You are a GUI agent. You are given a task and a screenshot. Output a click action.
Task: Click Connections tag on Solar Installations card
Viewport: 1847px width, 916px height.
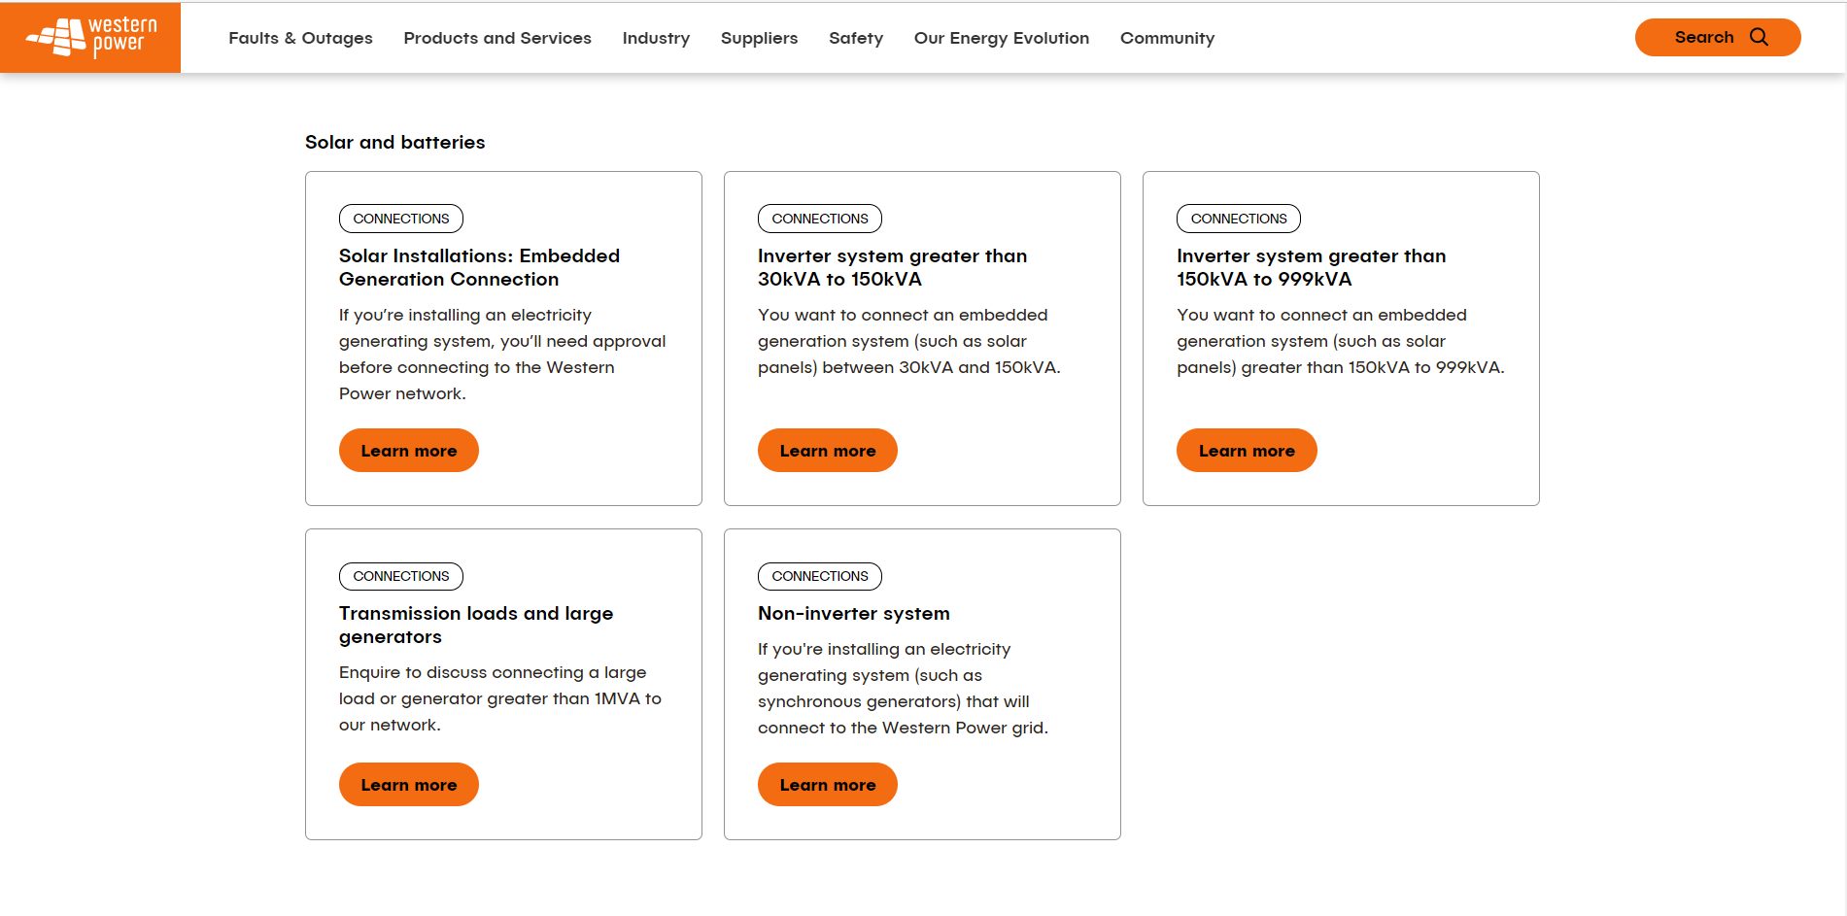[400, 219]
